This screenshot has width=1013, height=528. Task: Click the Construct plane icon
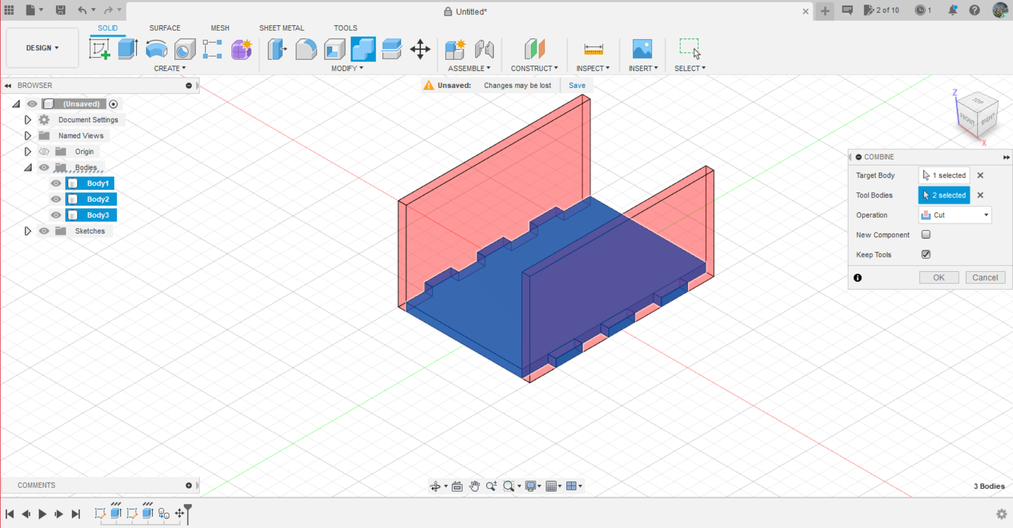click(535, 49)
